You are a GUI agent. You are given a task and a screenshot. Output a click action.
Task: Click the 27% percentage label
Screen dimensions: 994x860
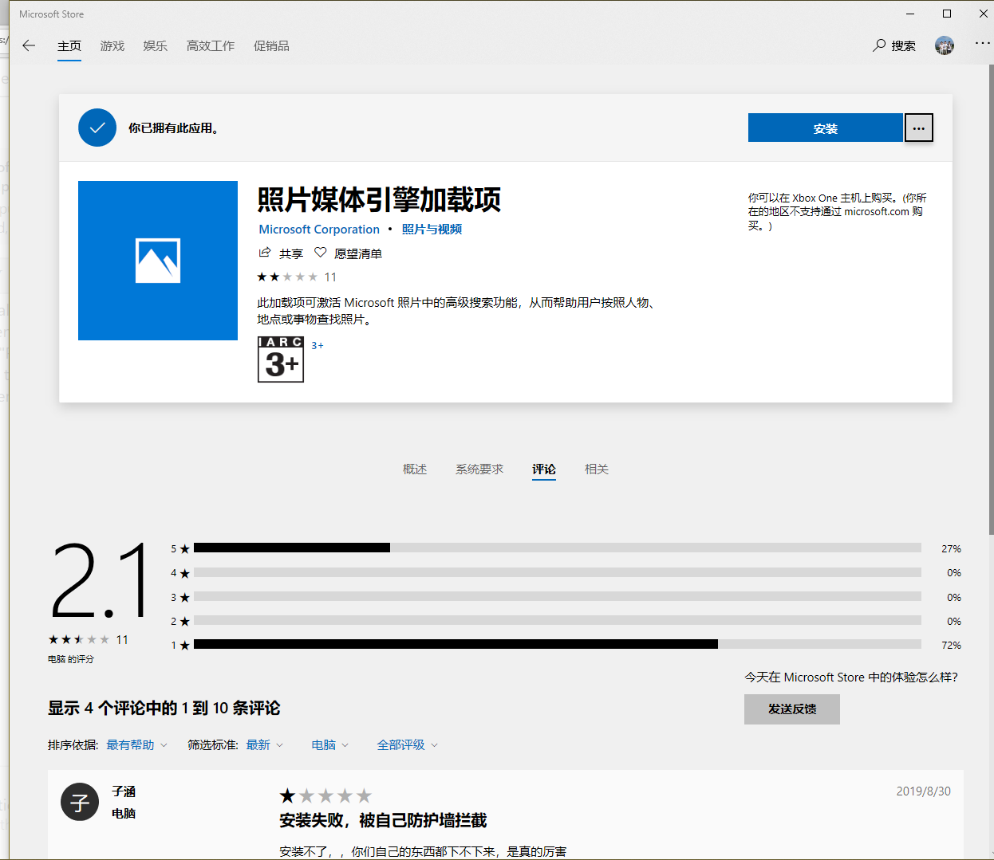[951, 549]
